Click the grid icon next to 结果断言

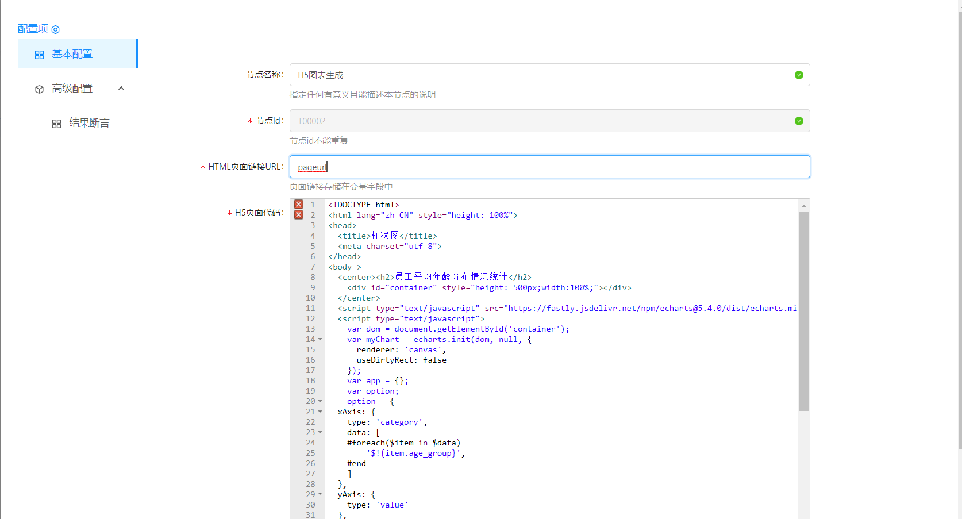(56, 124)
